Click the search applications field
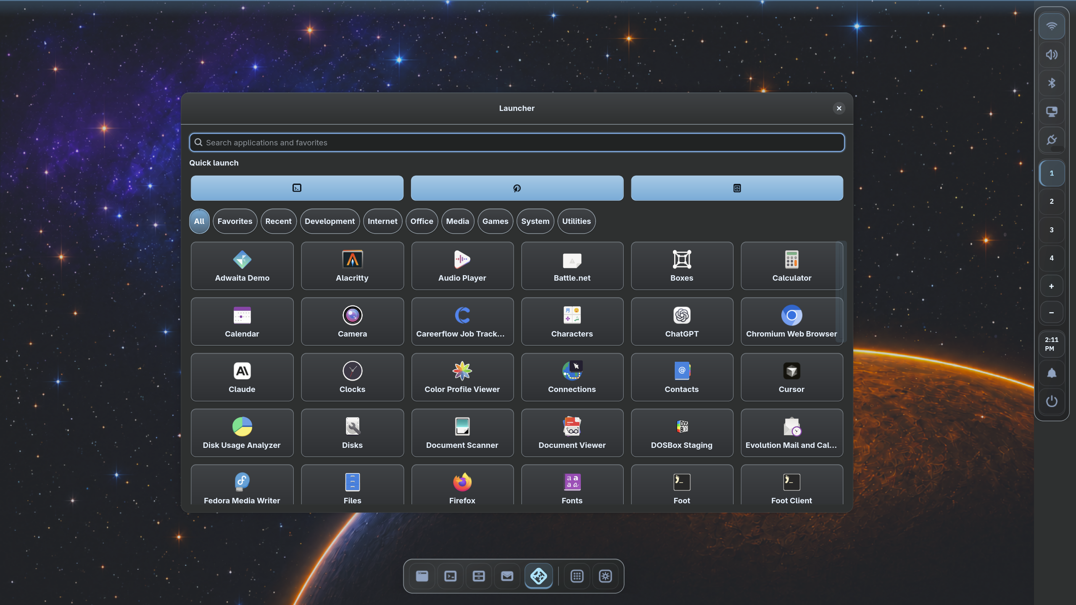Image resolution: width=1076 pixels, height=605 pixels. click(517, 142)
